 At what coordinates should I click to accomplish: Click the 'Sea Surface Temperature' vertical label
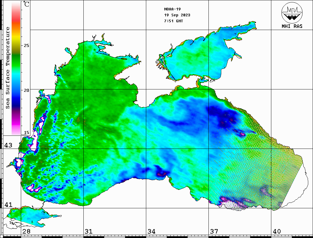(7, 68)
